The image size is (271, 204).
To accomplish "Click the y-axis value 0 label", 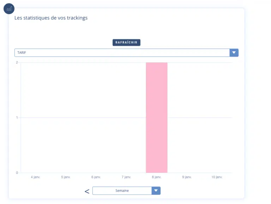I will click(17, 173).
